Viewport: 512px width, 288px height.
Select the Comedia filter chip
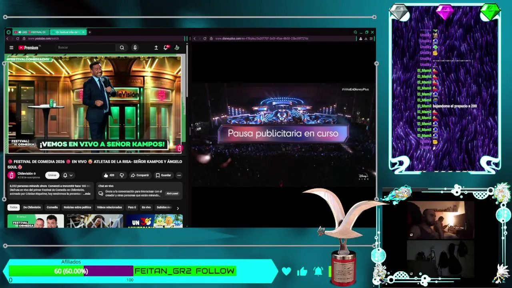tap(52, 207)
